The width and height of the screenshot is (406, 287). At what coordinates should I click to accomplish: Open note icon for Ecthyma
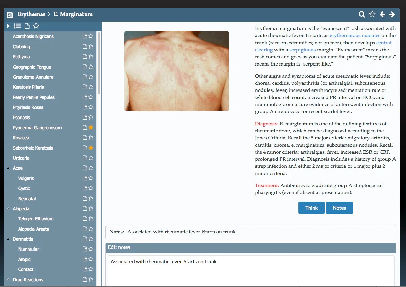click(85, 57)
